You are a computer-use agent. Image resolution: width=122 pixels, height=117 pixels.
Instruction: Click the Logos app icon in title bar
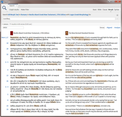coord(2,2)
